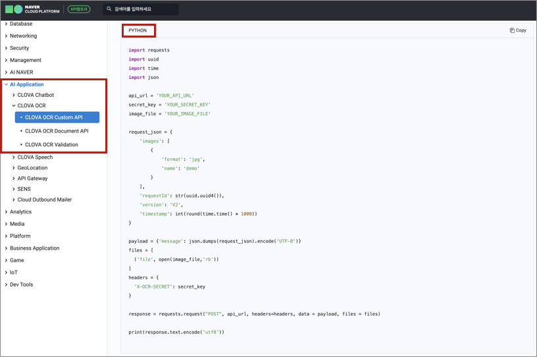Expand the Business Application chevron
Viewport: 537px width, 357px height.
point(6,248)
